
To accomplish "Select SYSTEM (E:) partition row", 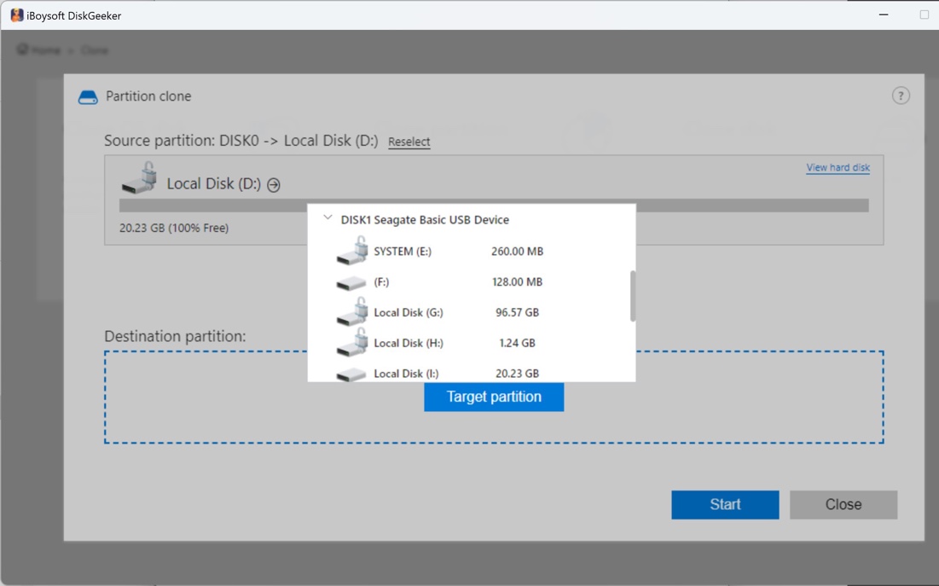I will coord(472,251).
